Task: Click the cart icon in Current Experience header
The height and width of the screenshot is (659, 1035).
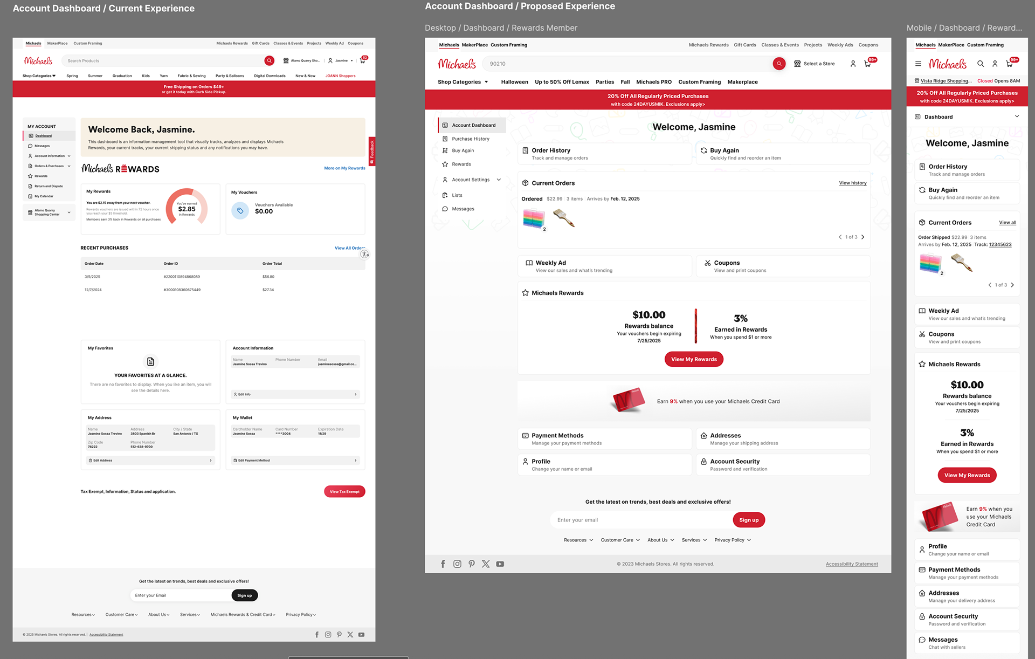Action: 363,60
